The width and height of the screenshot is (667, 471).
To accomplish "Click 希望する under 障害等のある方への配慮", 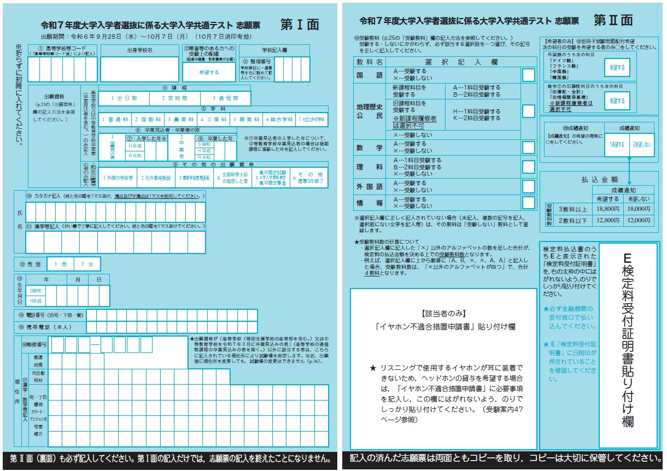I will click(x=209, y=72).
